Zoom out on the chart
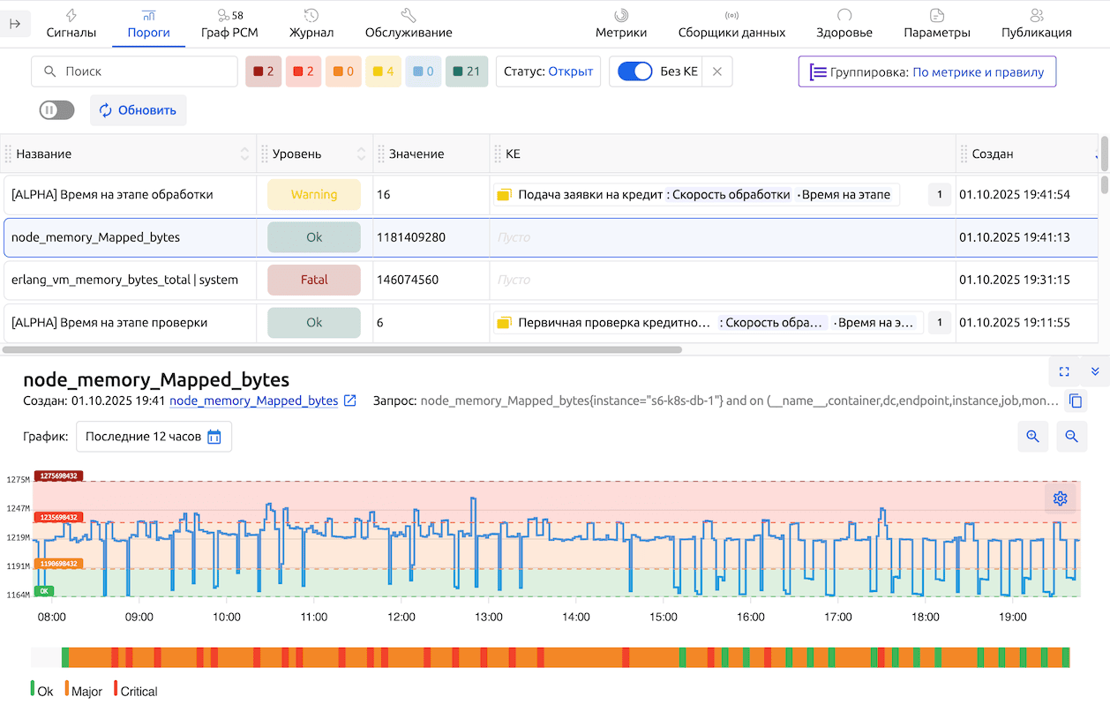 (1071, 436)
